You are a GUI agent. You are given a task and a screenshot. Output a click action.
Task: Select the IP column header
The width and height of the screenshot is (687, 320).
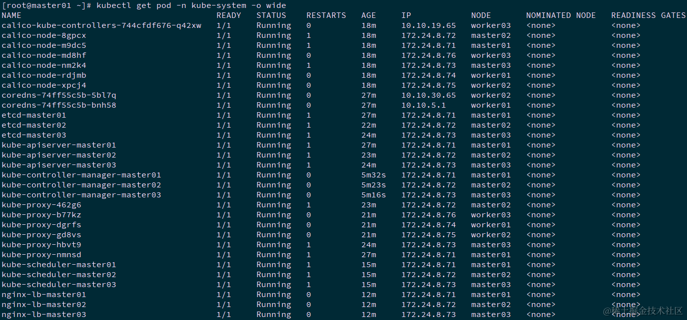pyautogui.click(x=406, y=15)
